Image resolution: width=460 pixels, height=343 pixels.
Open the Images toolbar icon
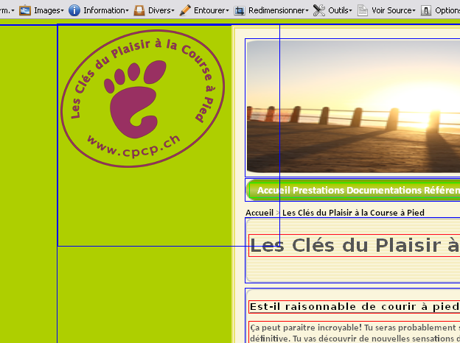25,10
